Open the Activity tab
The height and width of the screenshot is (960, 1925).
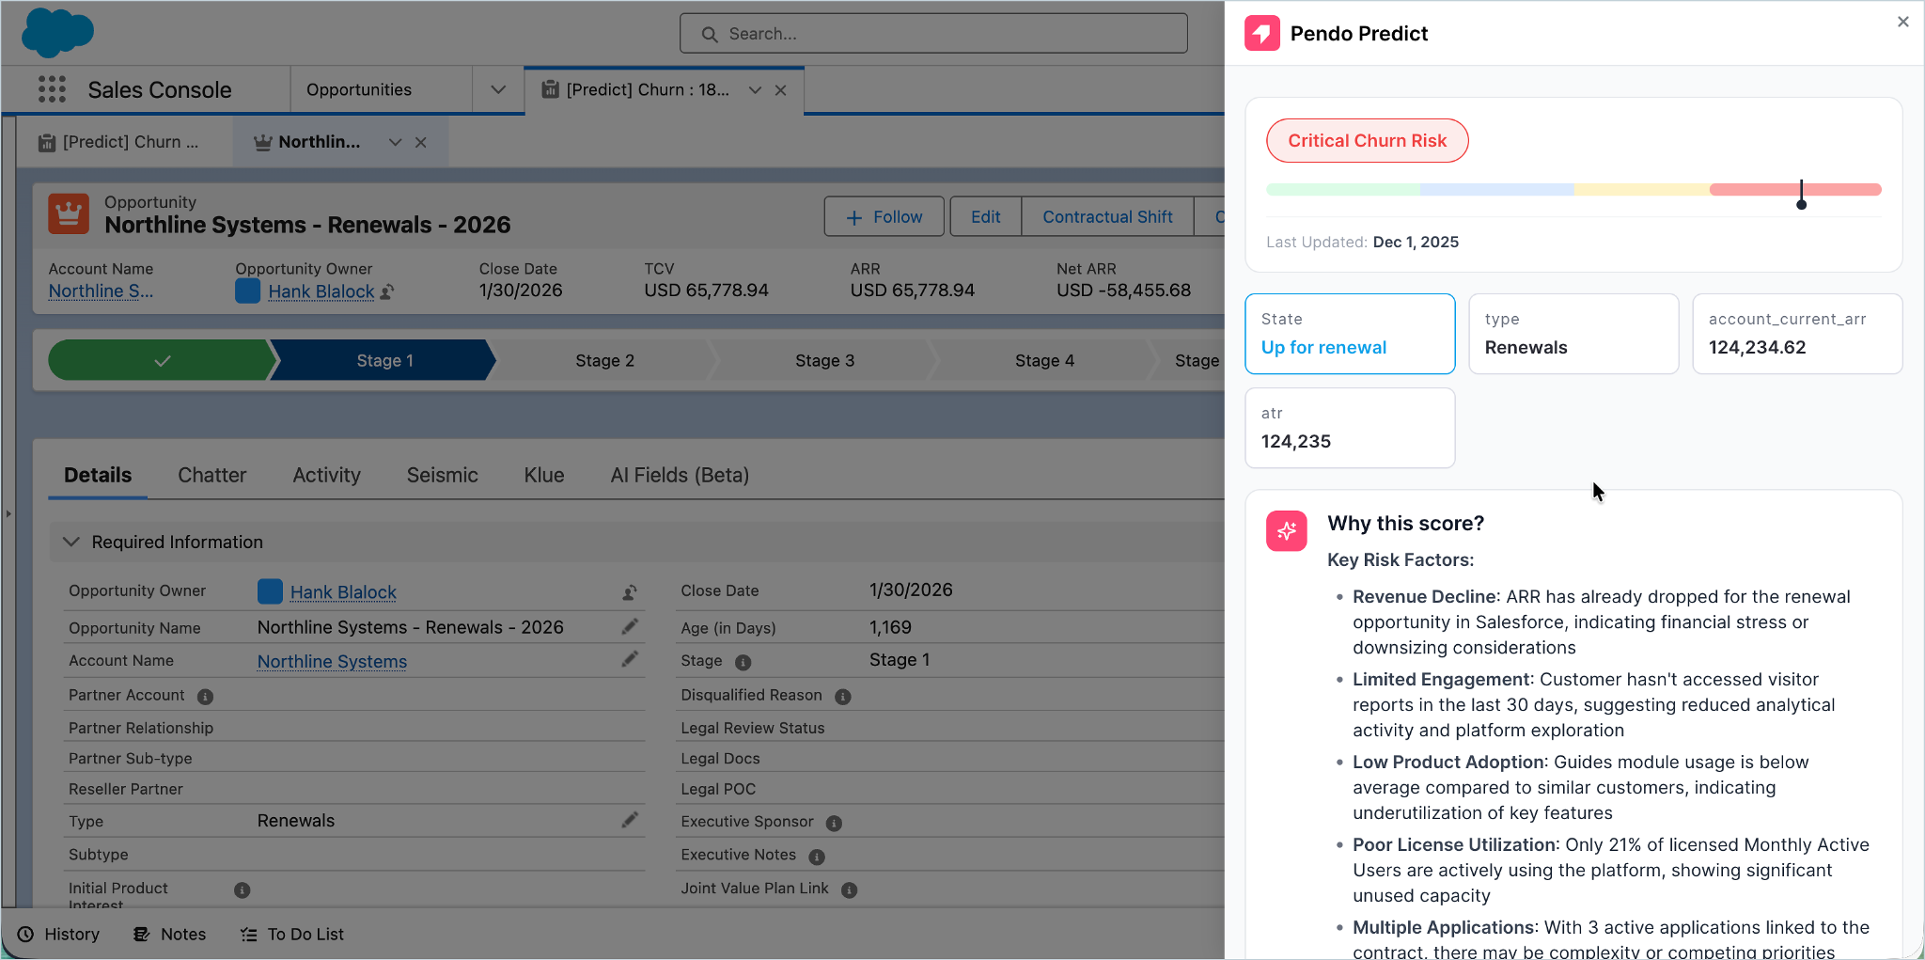click(x=326, y=476)
